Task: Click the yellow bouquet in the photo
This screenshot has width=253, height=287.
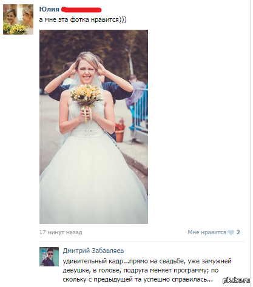Action: 87,95
